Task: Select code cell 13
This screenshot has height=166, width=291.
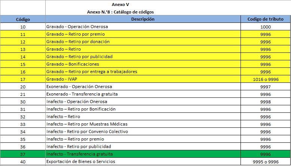Action: tap(23, 49)
